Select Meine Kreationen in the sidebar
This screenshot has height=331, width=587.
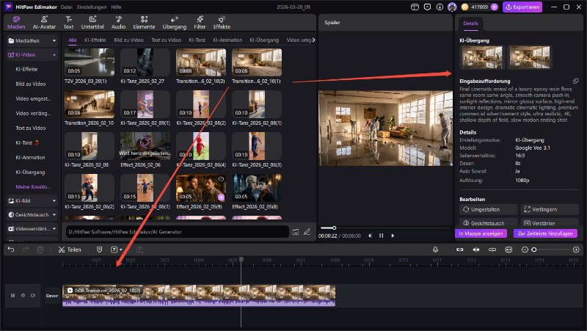tap(33, 186)
